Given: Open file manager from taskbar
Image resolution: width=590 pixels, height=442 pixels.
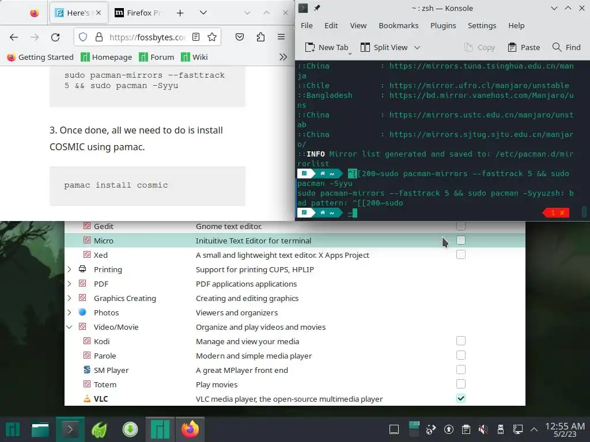Looking at the screenshot, I should pos(40,429).
